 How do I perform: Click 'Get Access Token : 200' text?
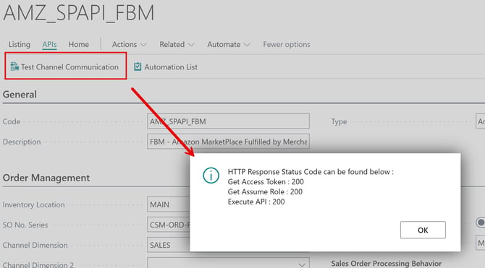tap(266, 182)
